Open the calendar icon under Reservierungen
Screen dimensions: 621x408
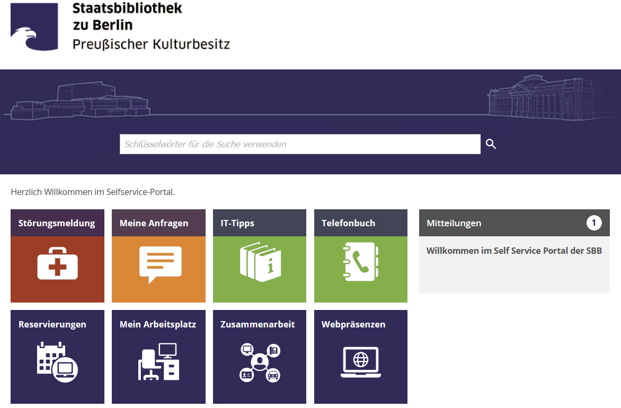click(x=57, y=362)
